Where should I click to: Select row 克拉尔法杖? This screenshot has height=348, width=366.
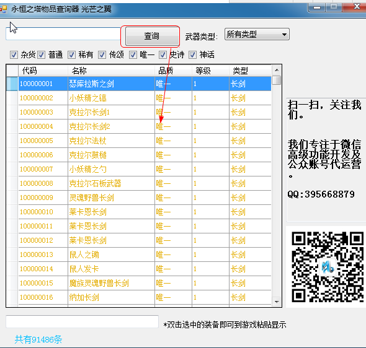coord(145,141)
